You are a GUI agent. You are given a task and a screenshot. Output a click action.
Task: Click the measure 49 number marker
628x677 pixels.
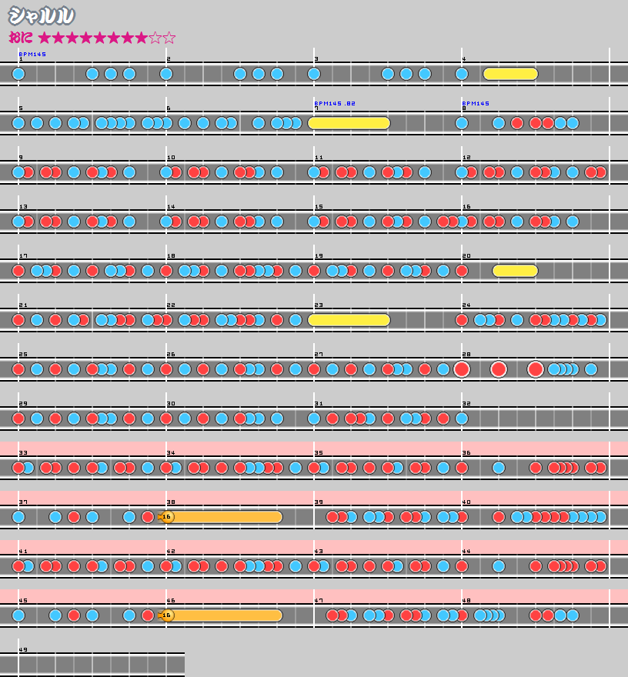pyautogui.click(x=23, y=650)
